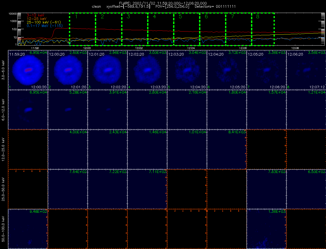Select time interval 2 in the light curve
The height and width of the screenshot is (249, 326).
coord(108,29)
